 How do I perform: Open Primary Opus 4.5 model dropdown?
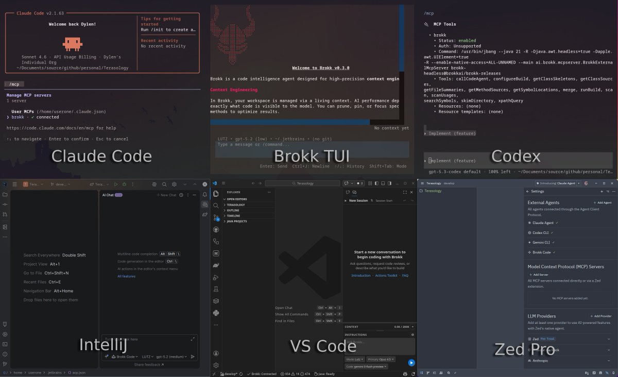point(381,359)
